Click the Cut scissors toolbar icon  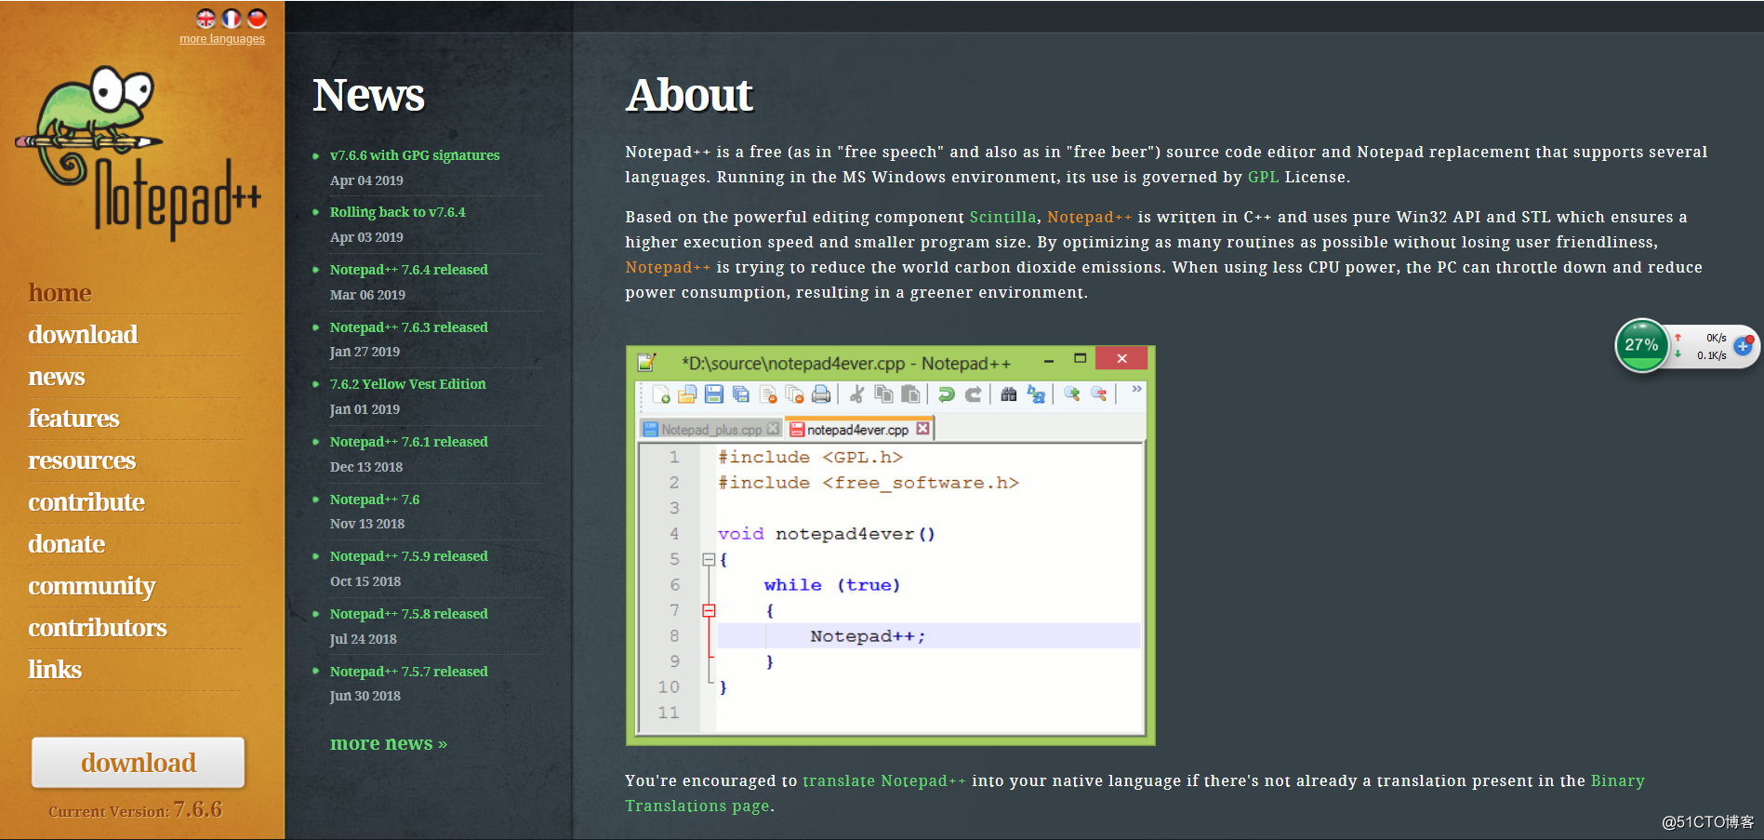[857, 394]
